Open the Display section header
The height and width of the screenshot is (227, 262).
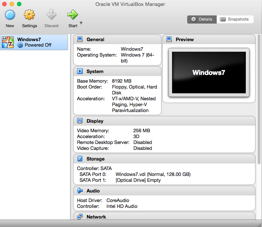point(164,121)
